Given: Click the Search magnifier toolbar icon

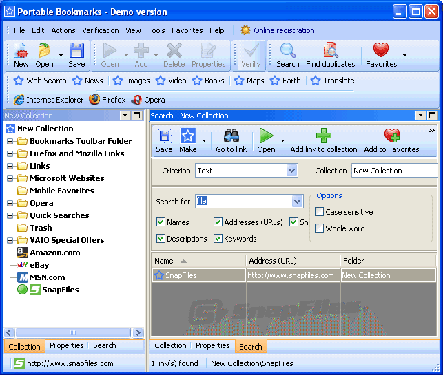Looking at the screenshot, I should point(287,51).
